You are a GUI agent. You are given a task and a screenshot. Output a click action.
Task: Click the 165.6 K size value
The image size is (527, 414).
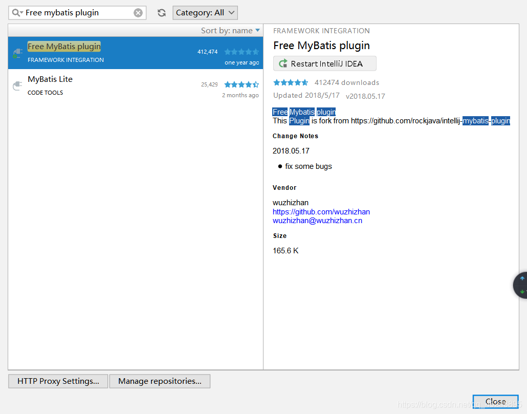pos(286,251)
